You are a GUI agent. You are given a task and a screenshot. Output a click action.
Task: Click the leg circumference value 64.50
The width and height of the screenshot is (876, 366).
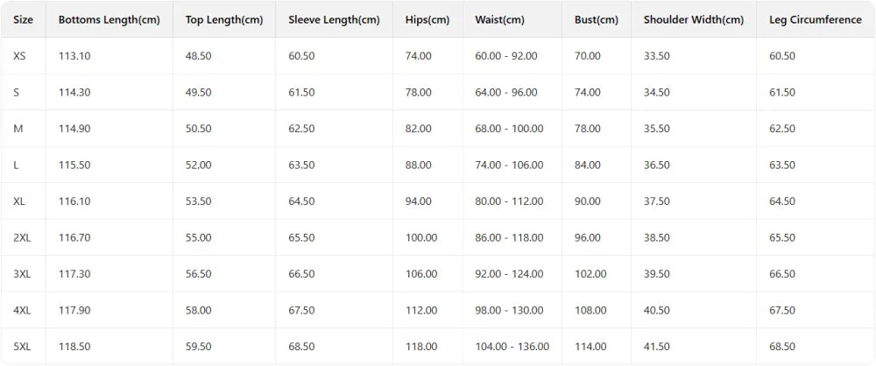[x=782, y=201]
